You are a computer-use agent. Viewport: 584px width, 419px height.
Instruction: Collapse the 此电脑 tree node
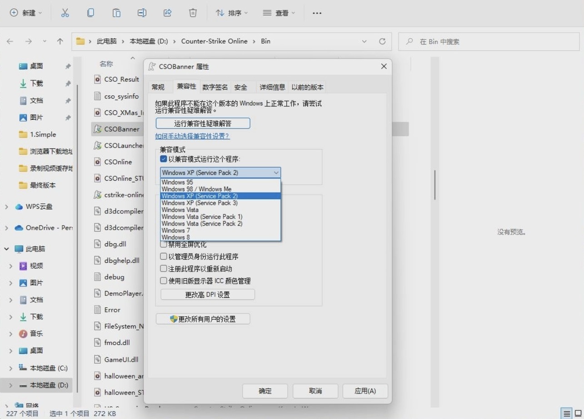point(6,249)
